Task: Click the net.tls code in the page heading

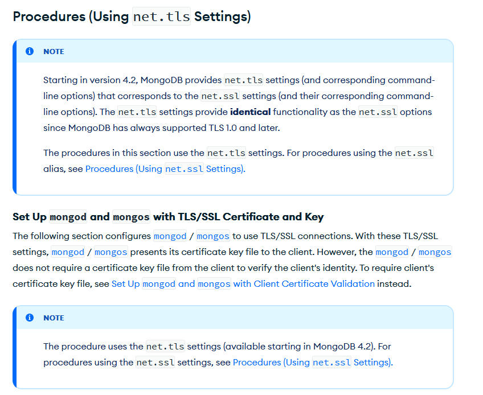Action: [161, 17]
